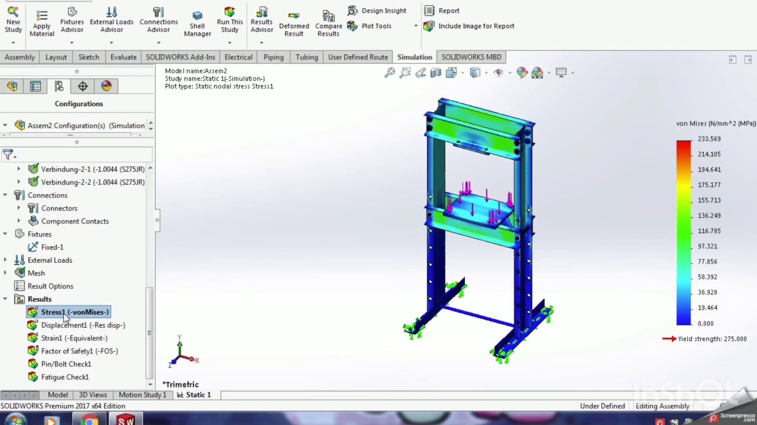Viewport: 757px width, 425px height.
Task: Open Compare Results
Action: [329, 24]
